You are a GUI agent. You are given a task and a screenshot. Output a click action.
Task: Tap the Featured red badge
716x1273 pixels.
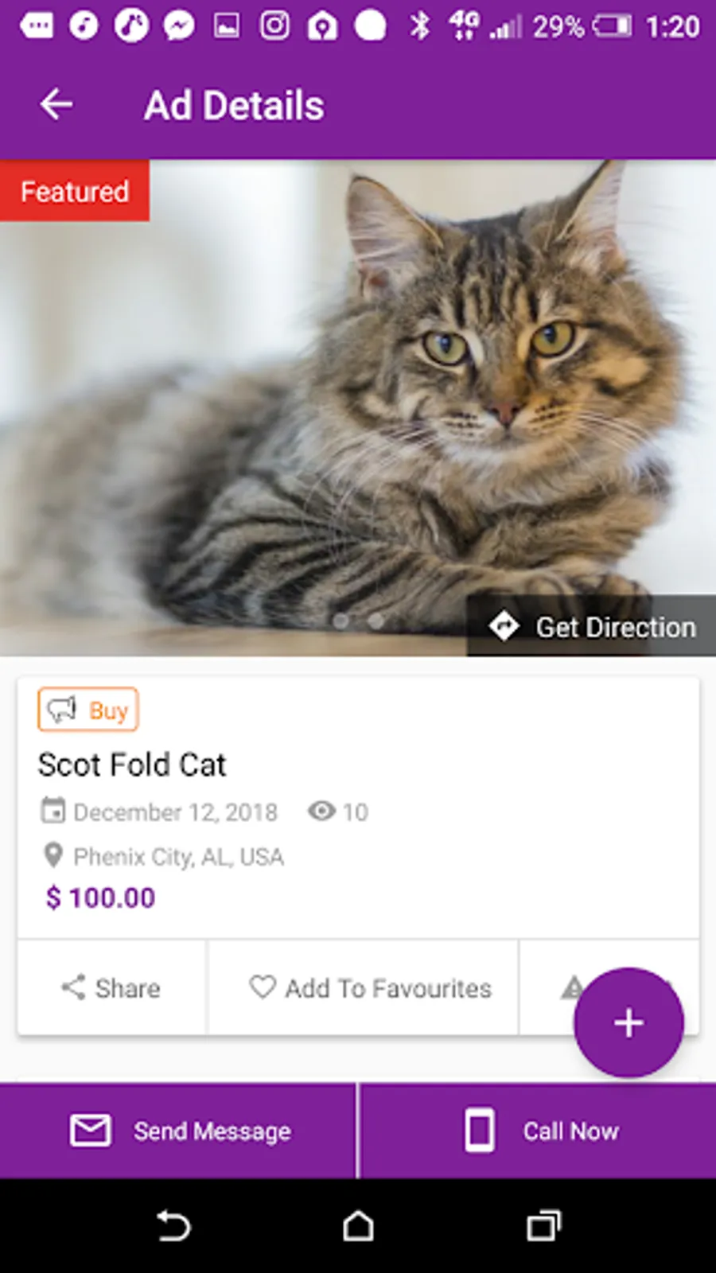click(75, 191)
